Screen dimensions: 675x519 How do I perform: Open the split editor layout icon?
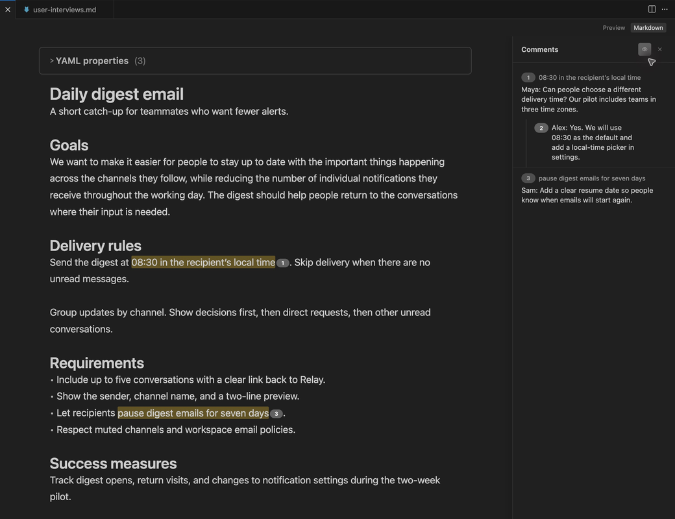tap(652, 9)
